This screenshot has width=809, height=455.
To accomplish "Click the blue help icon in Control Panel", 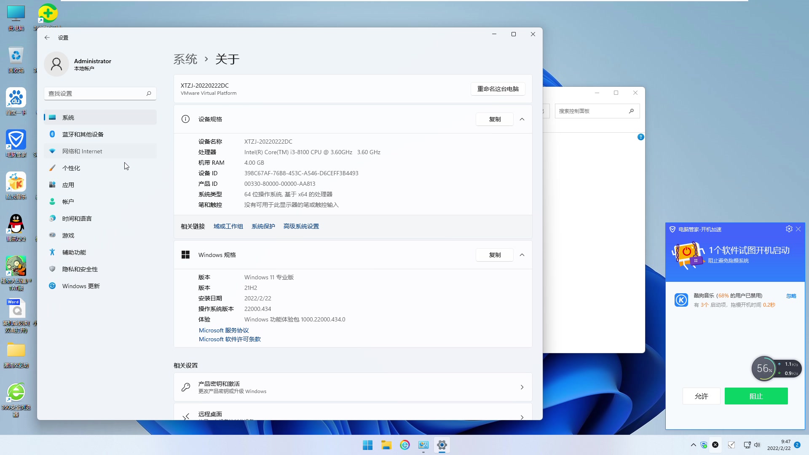I will point(641,137).
